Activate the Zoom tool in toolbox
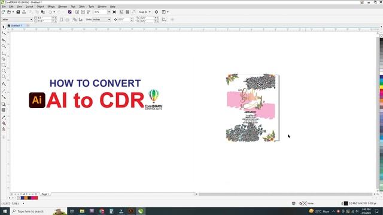The height and width of the screenshot is (215, 383). [x=4, y=46]
